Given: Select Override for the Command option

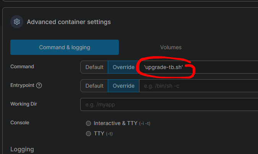Looking at the screenshot, I should [123, 67].
